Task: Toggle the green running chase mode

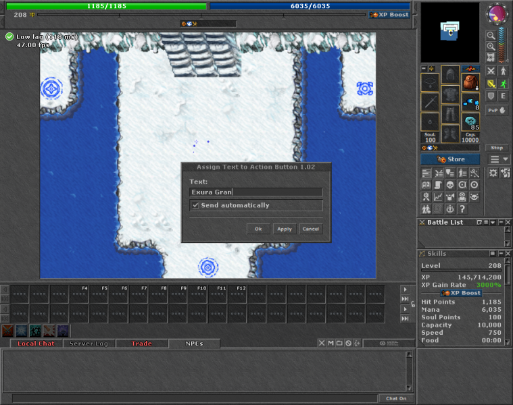Action: coord(503,84)
